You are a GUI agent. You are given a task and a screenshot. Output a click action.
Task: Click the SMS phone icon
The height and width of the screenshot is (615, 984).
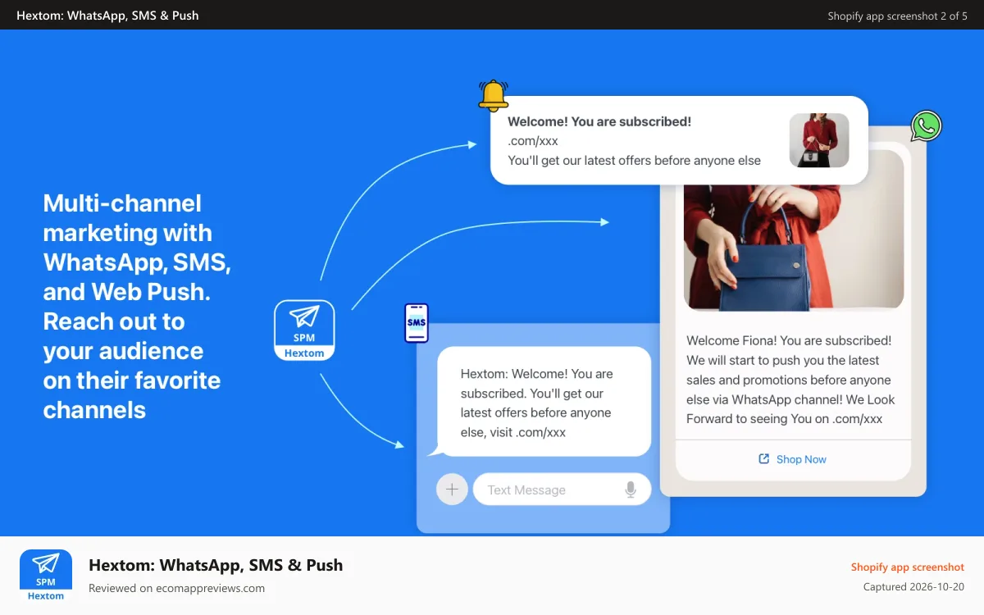(417, 323)
